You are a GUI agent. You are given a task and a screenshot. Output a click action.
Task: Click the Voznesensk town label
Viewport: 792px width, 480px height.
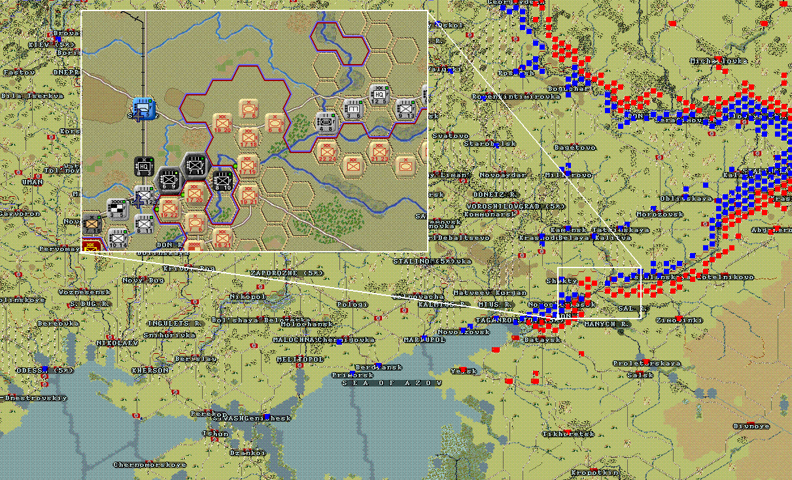tap(84, 291)
